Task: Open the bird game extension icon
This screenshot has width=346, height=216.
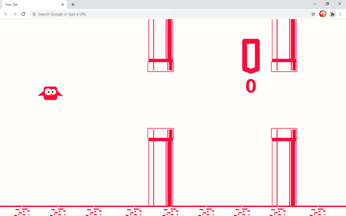Action: pyautogui.click(x=323, y=14)
